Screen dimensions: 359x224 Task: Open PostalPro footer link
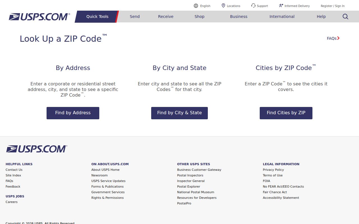[184, 203]
